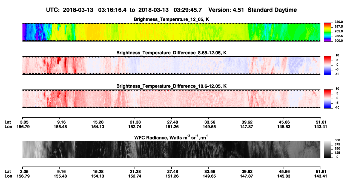Click the 'Version: 4.51 Standard Daytime' text
Viewport: 356px width, 182px height.
click(252, 10)
